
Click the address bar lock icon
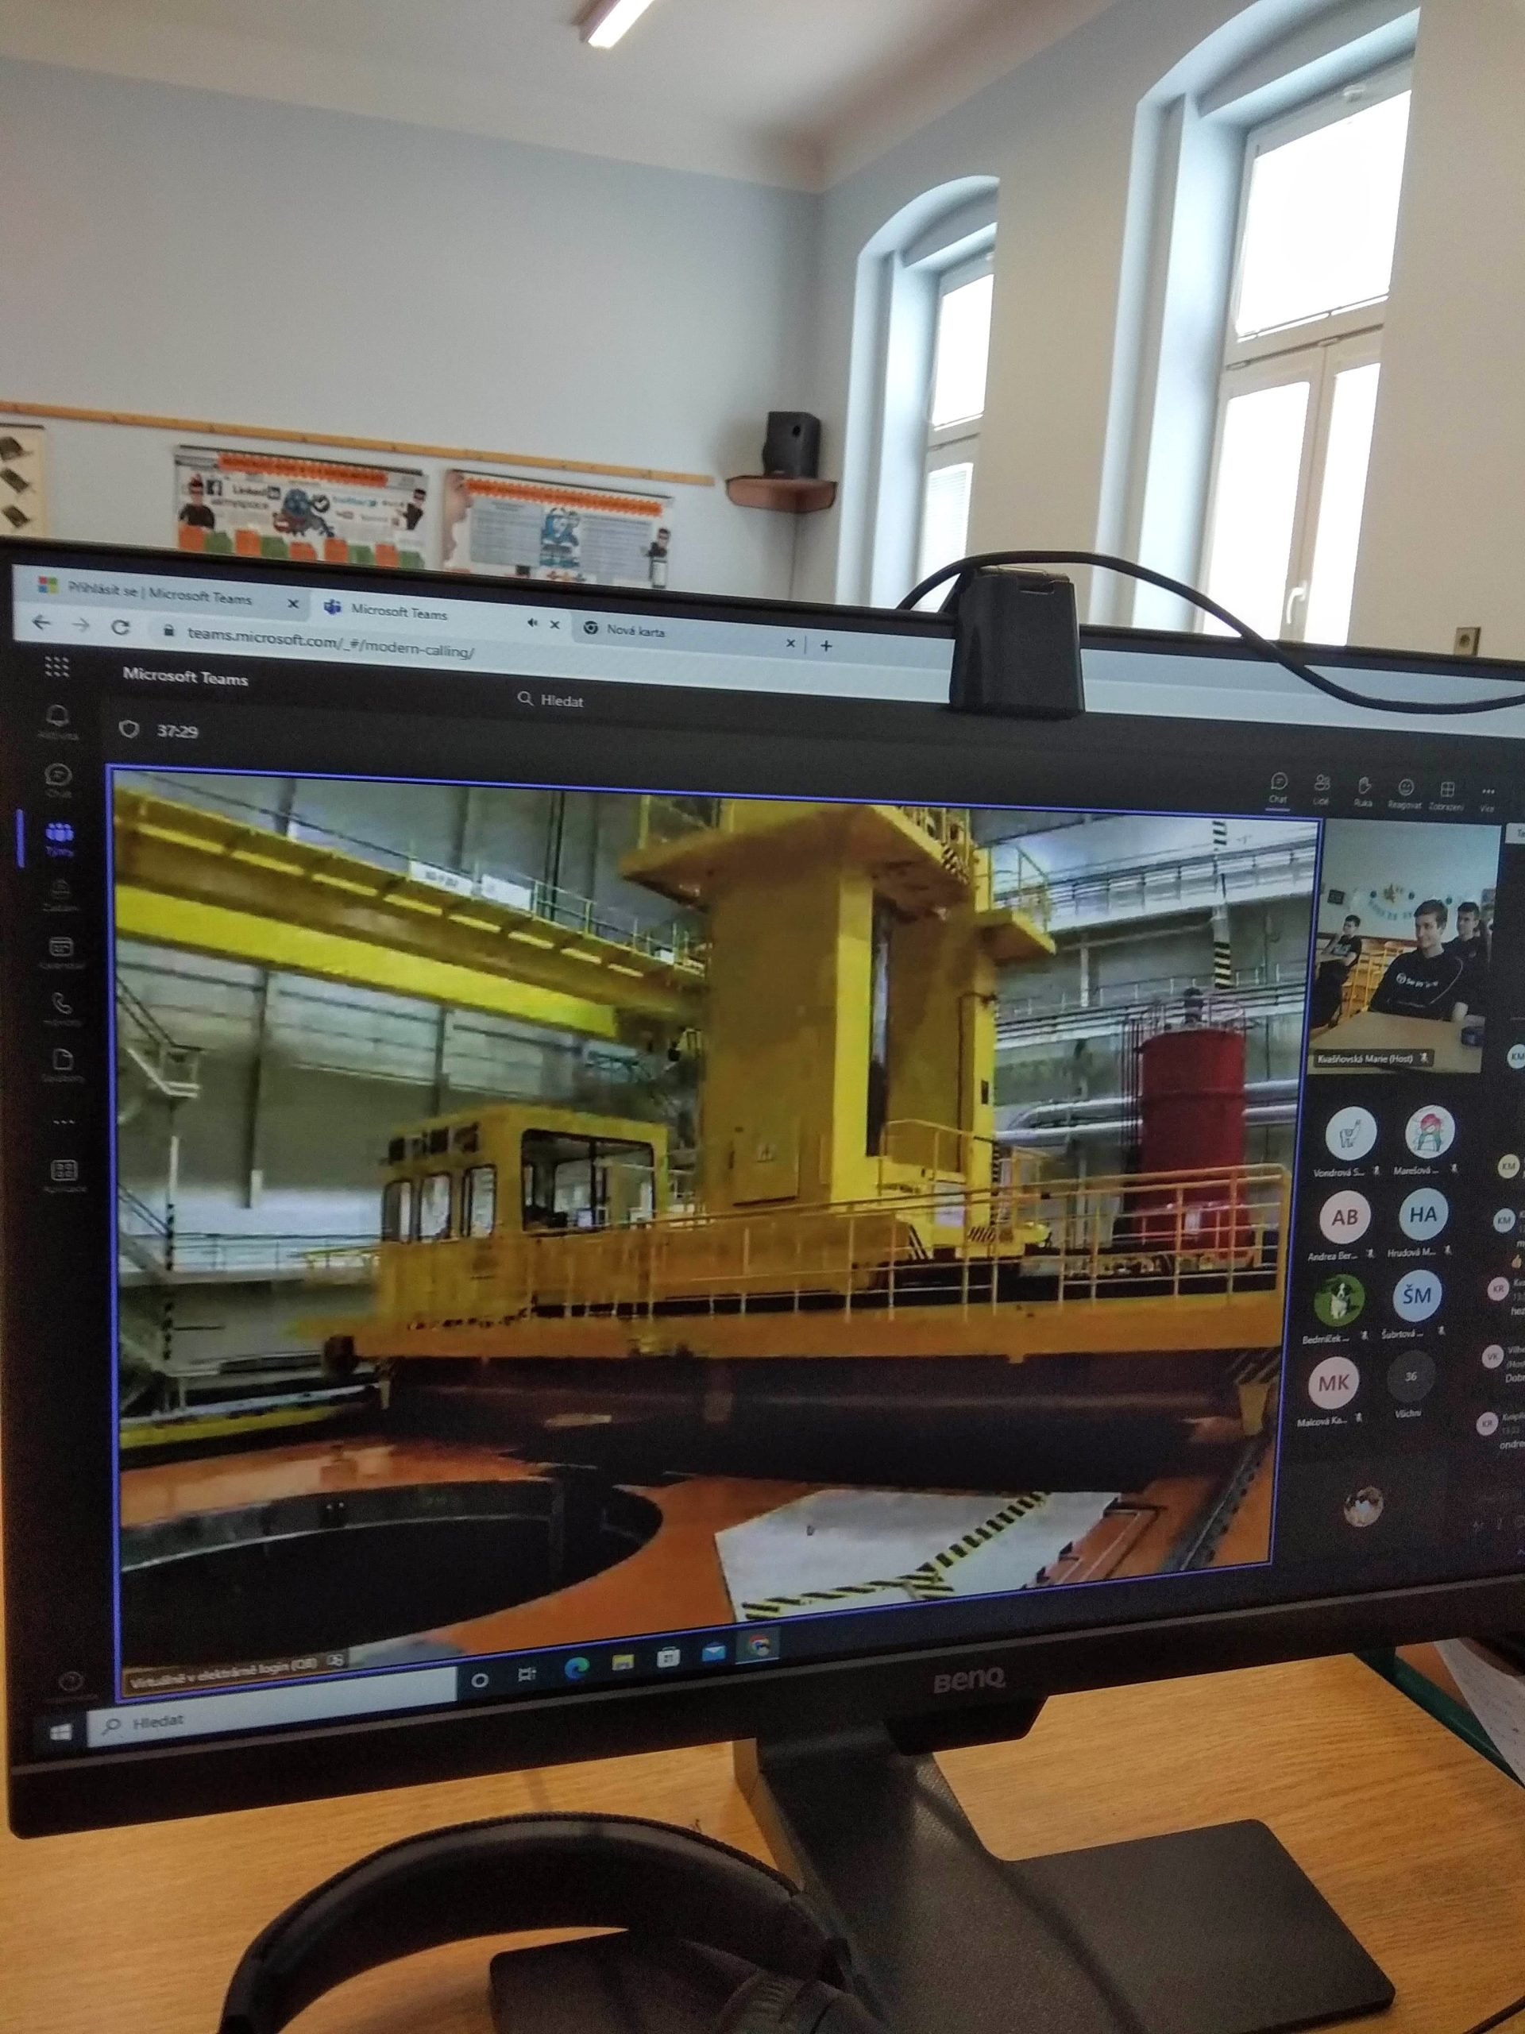point(168,631)
